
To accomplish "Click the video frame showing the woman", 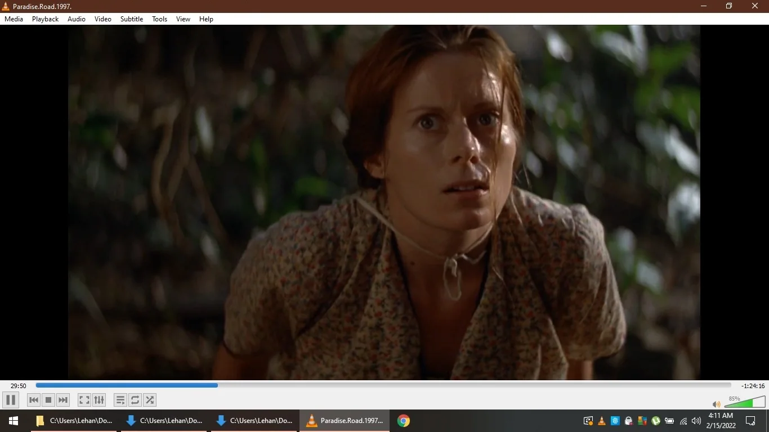I will click(384, 202).
